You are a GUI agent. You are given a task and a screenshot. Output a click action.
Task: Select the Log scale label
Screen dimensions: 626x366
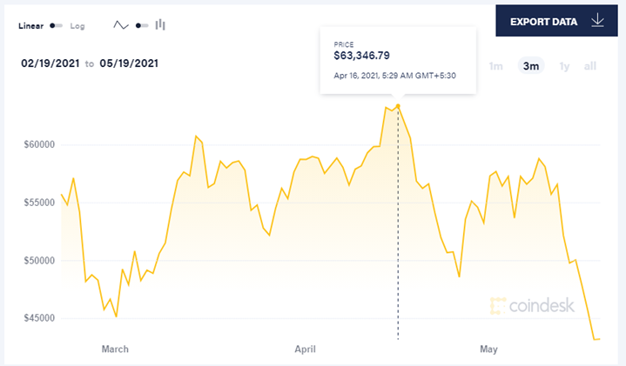tap(77, 26)
